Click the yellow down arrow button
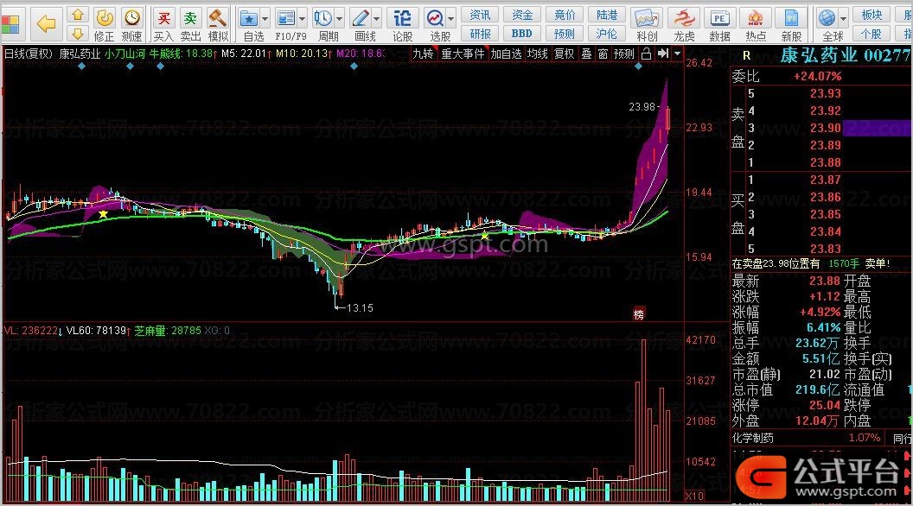The height and width of the screenshot is (506, 913). tap(78, 33)
